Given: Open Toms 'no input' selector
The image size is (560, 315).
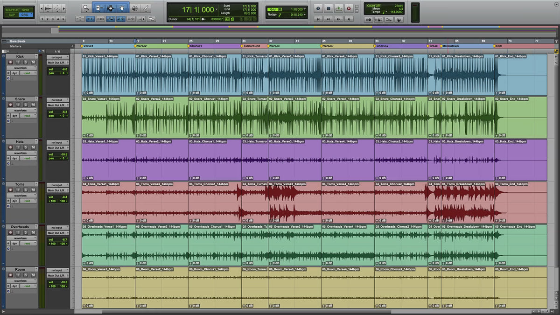Looking at the screenshot, I should coord(58,185).
